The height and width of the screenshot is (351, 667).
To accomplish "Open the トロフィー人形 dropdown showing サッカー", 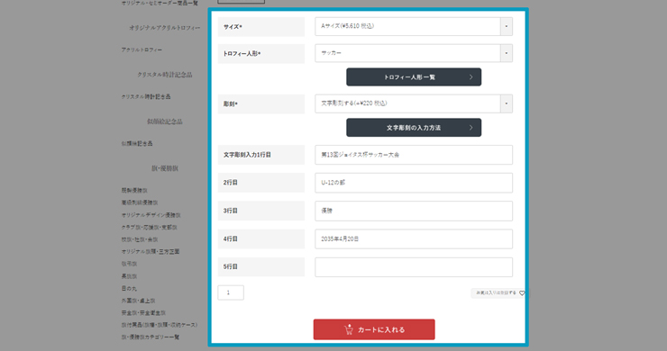I will tap(414, 53).
